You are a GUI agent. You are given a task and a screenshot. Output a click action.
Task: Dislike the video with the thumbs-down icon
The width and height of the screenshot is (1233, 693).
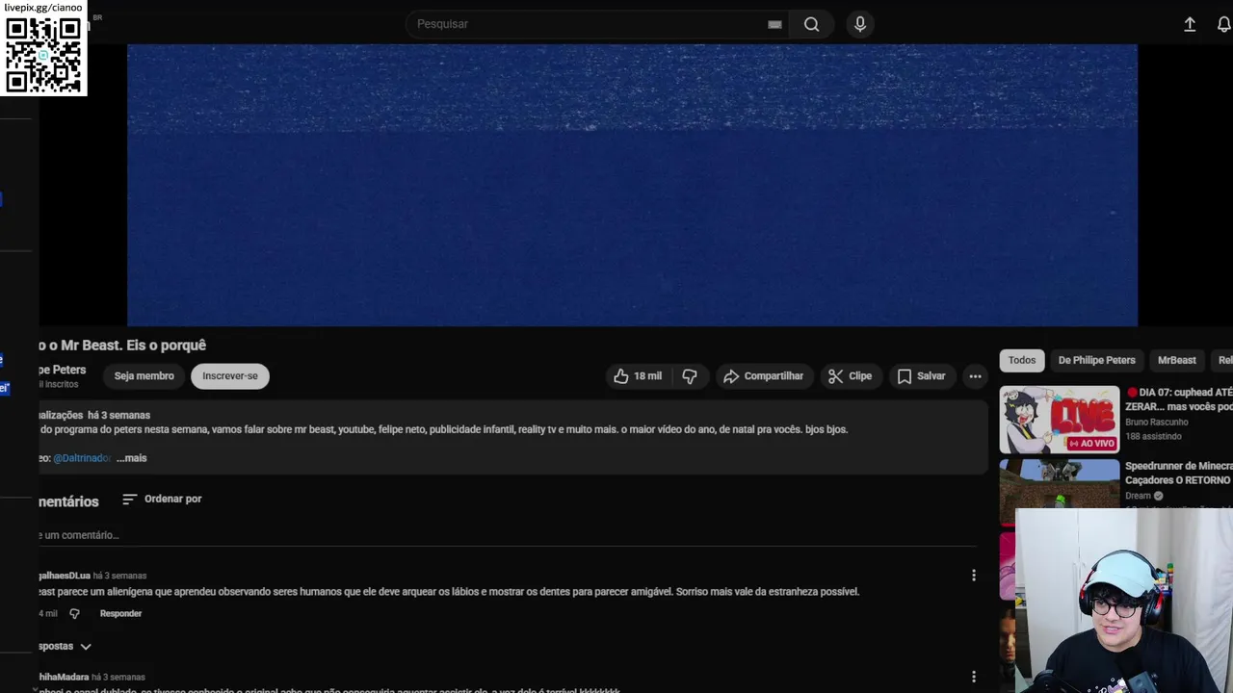pyautogui.click(x=690, y=376)
